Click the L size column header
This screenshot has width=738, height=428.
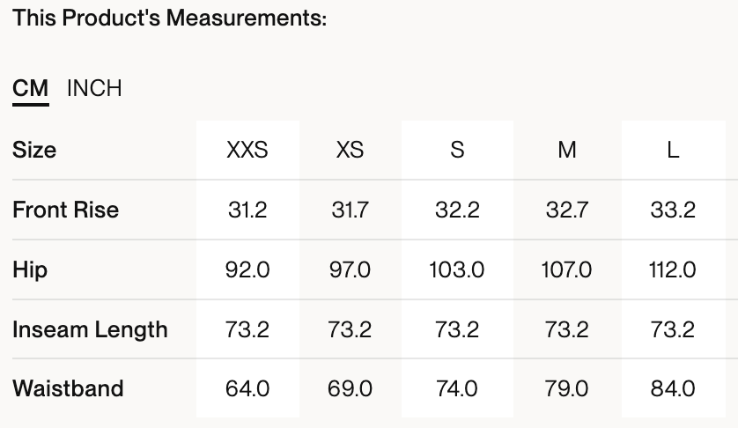pos(673,150)
